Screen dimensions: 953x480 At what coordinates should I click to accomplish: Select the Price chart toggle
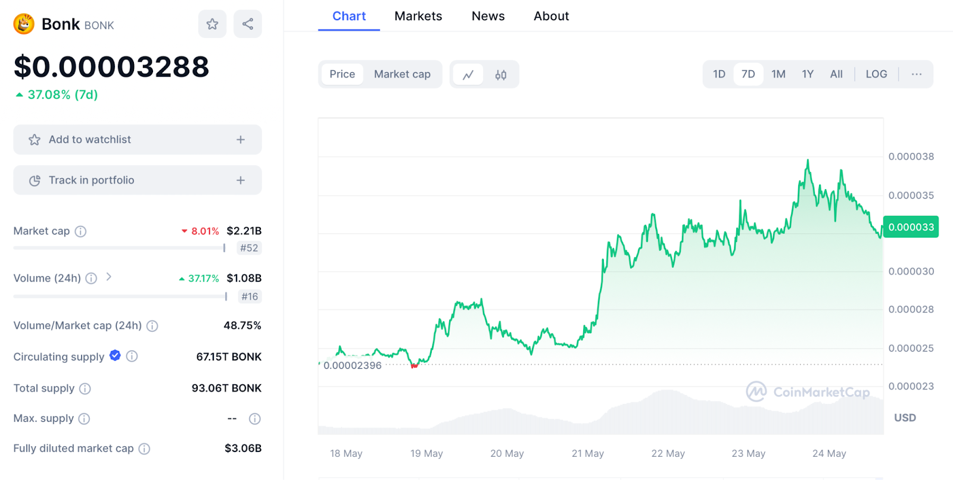(x=342, y=74)
